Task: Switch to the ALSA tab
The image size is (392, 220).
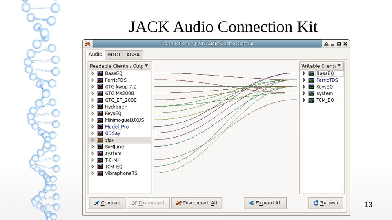Action: (x=133, y=55)
